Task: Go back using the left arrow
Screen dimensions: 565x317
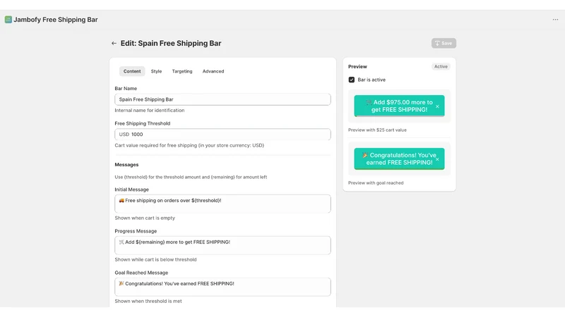Action: pos(114,43)
